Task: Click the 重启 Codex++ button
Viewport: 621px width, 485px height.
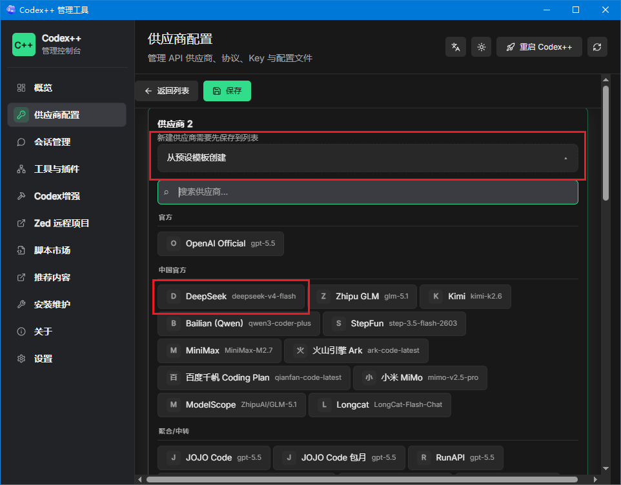Action: click(539, 47)
